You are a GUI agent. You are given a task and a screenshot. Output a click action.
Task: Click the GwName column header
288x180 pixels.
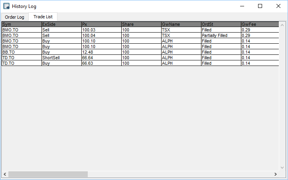[x=181, y=24]
